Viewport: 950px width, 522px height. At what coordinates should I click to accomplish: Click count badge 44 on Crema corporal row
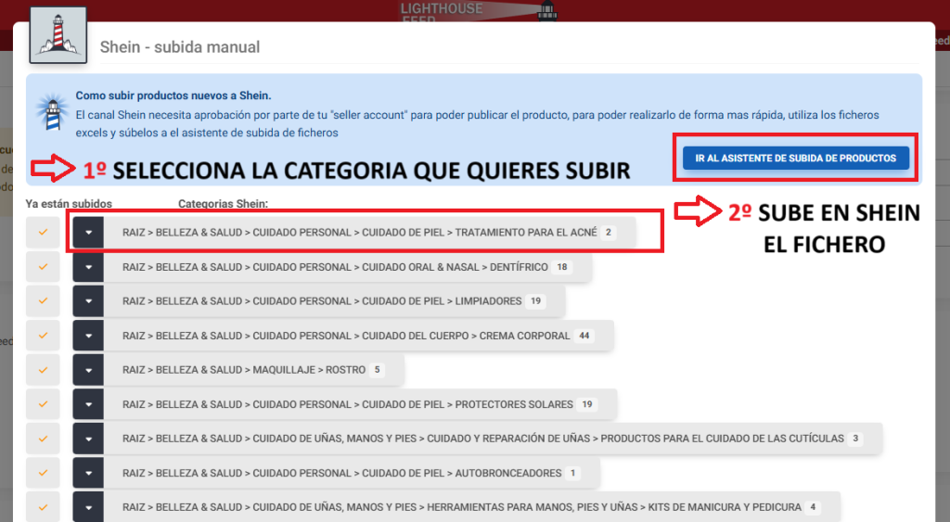pos(584,336)
